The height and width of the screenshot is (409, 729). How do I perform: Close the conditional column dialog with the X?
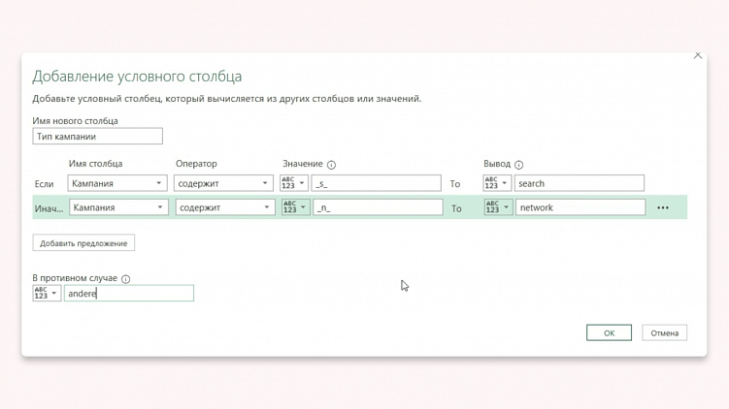tap(697, 55)
